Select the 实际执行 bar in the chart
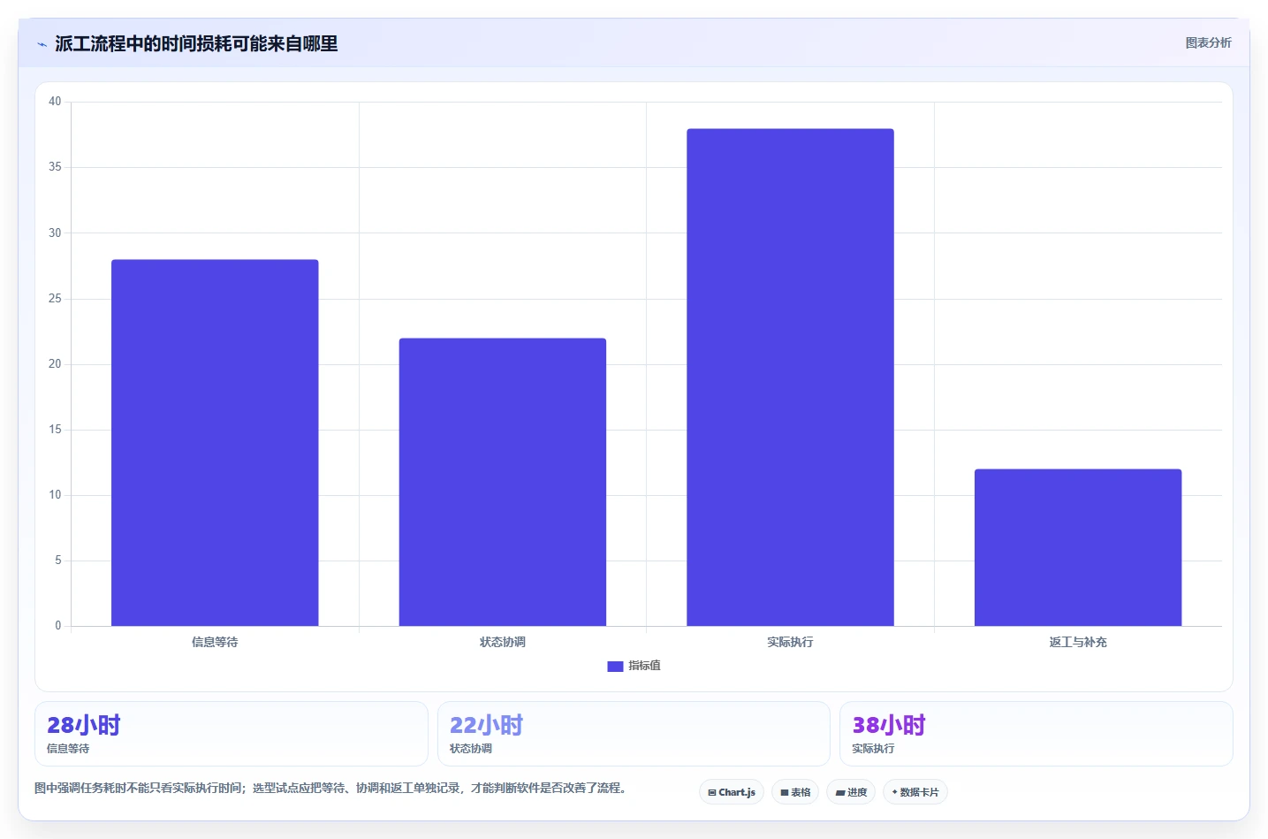 [790, 378]
